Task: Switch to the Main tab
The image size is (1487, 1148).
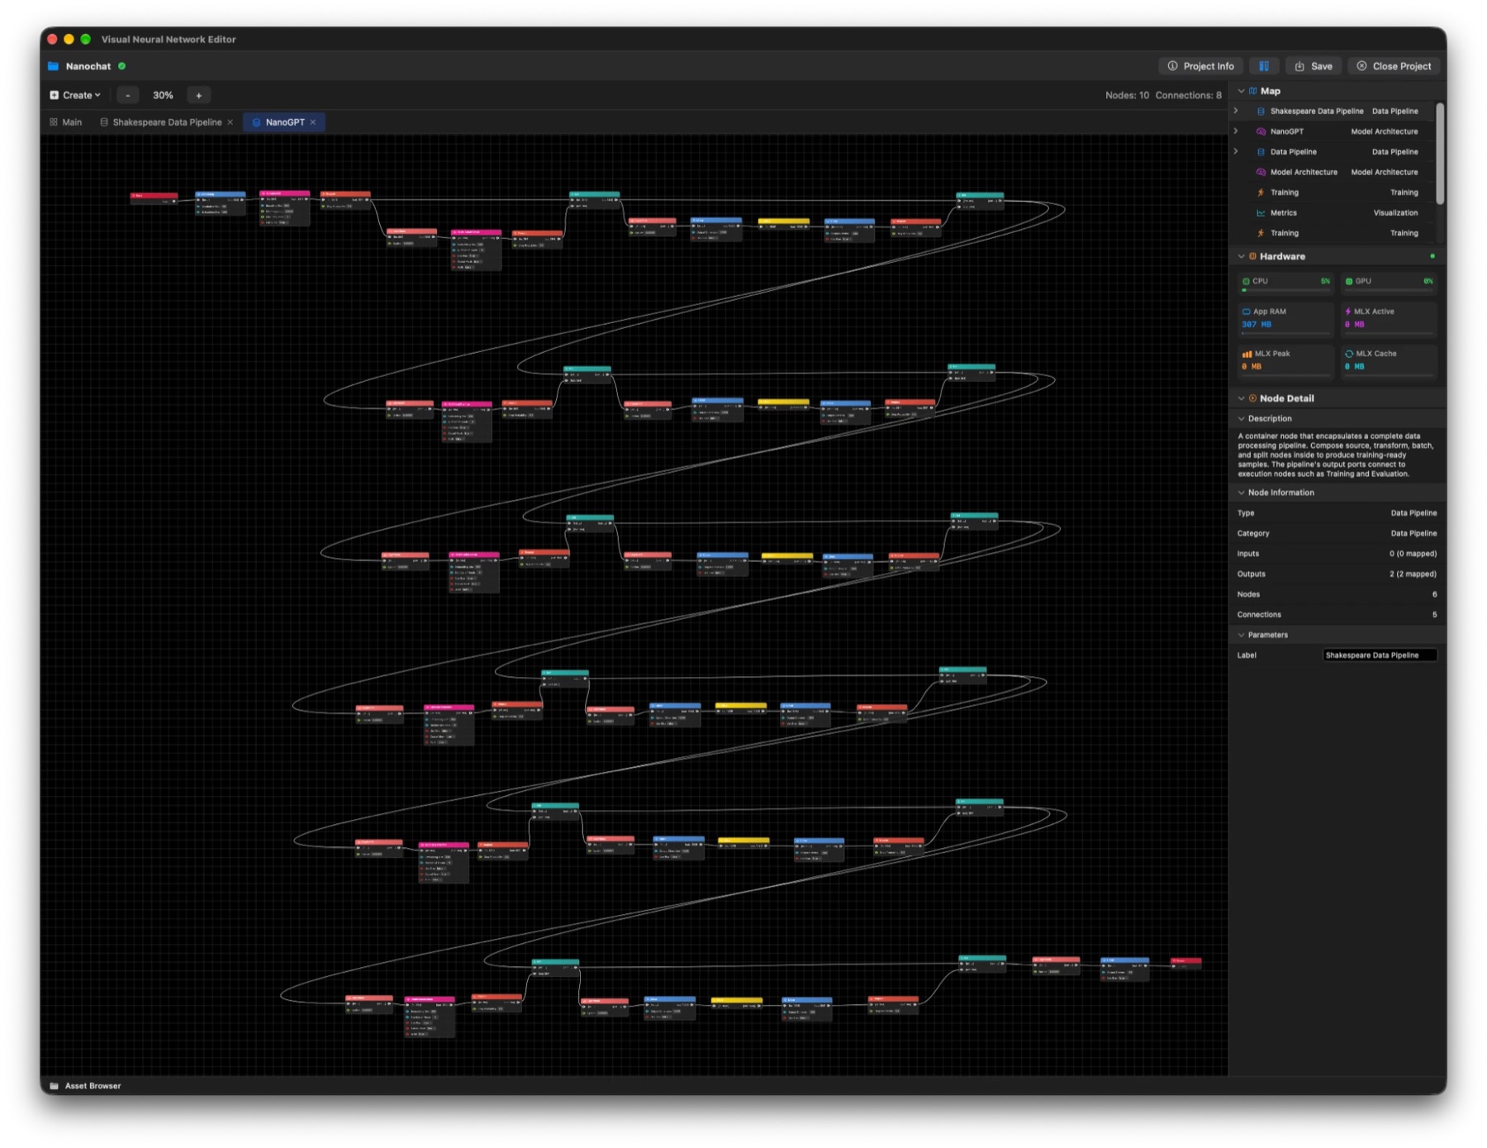Action: (66, 122)
